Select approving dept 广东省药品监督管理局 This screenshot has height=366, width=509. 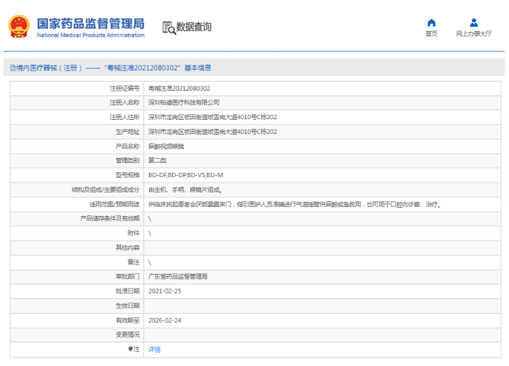[178, 276]
